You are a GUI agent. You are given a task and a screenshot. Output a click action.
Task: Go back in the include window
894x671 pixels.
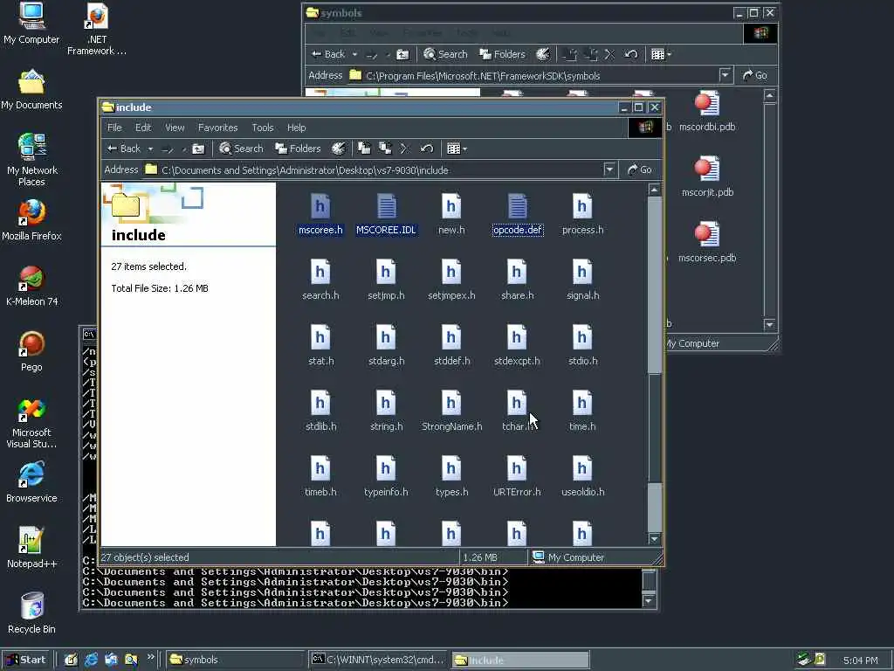(124, 149)
